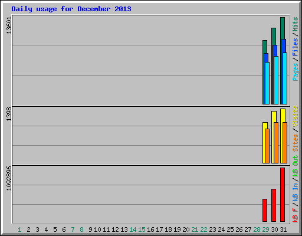Click day 15 on the x-axis
Viewport: 302px width, 236px height.
pyautogui.click(x=142, y=230)
